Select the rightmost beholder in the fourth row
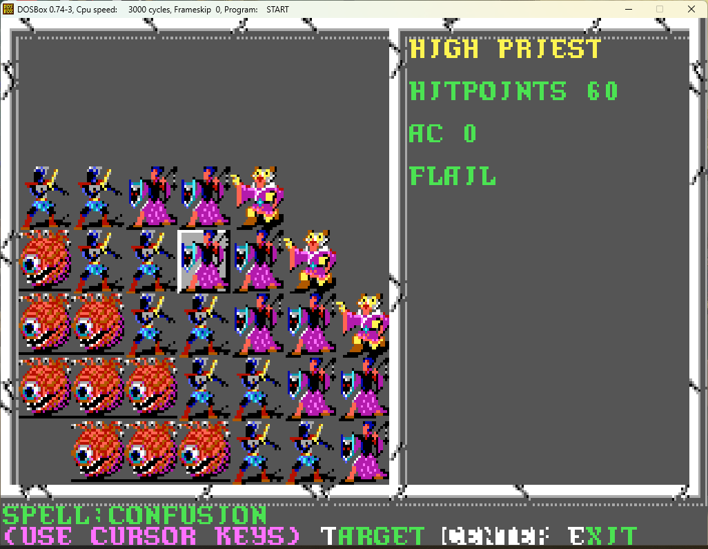The height and width of the screenshot is (549, 708). 151,389
